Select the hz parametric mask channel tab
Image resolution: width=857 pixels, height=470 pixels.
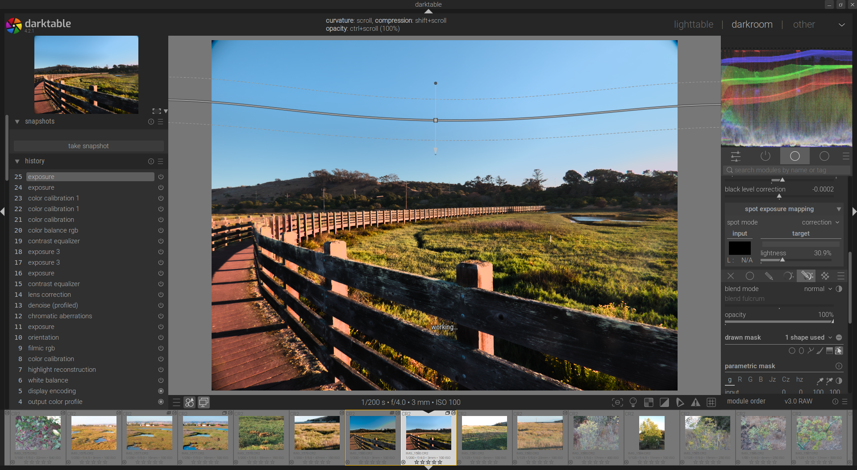pos(799,379)
